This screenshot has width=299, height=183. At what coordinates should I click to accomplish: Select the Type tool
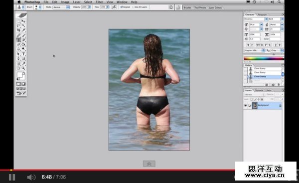point(23,54)
